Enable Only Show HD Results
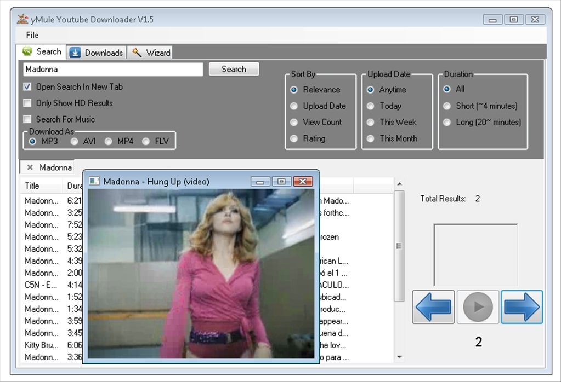561x382 pixels. pyautogui.click(x=27, y=103)
